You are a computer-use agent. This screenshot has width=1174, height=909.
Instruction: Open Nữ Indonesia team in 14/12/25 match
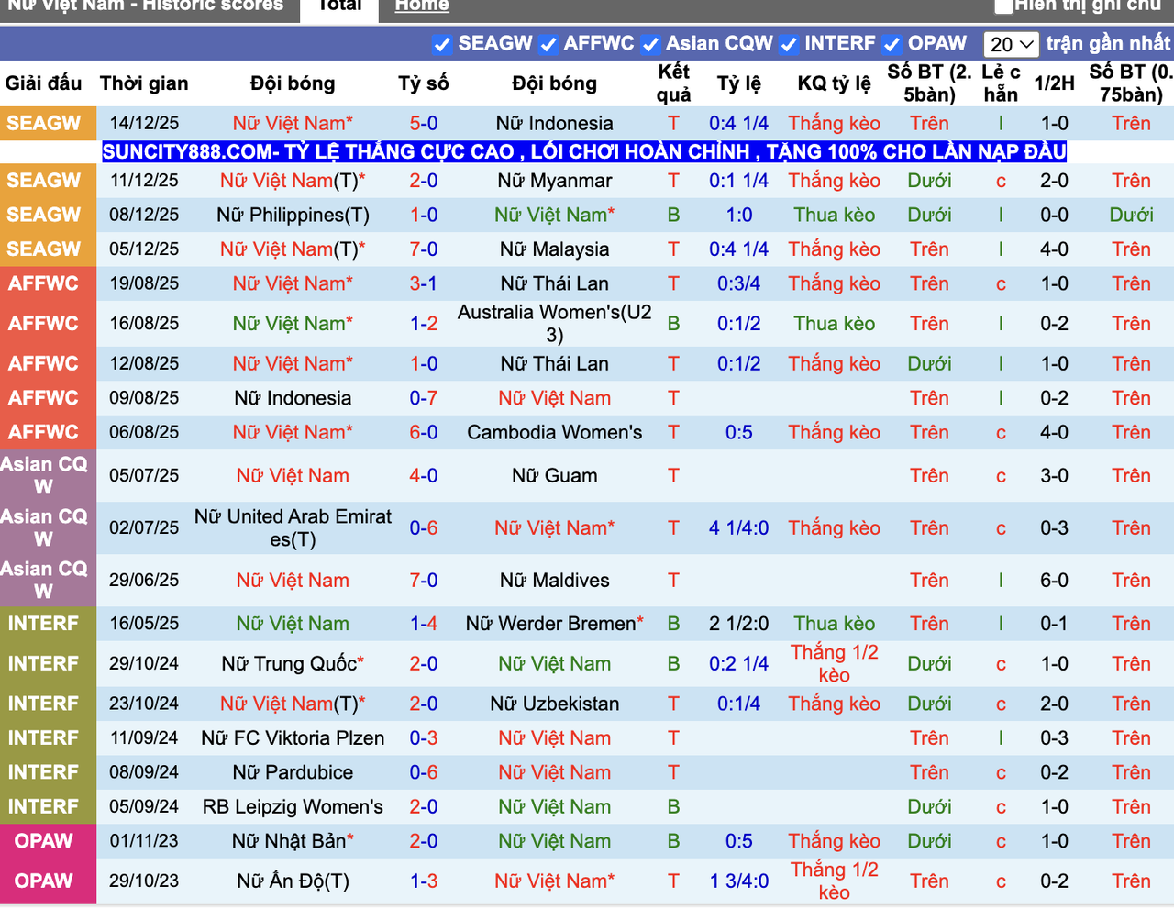pyautogui.click(x=555, y=124)
